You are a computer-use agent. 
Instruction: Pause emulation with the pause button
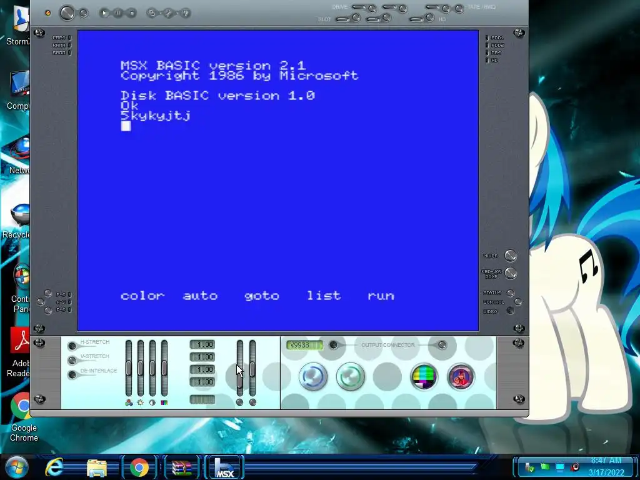pyautogui.click(x=118, y=13)
